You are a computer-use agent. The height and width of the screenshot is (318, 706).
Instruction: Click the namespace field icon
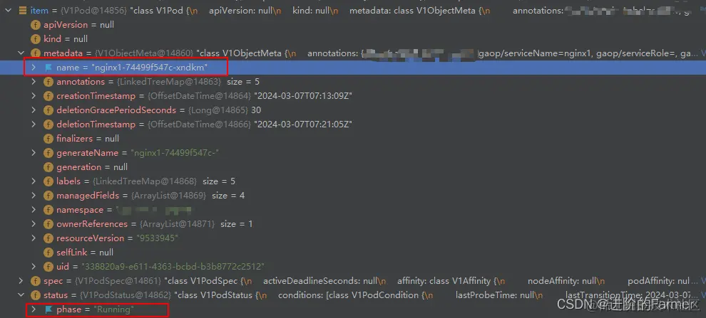(x=48, y=210)
